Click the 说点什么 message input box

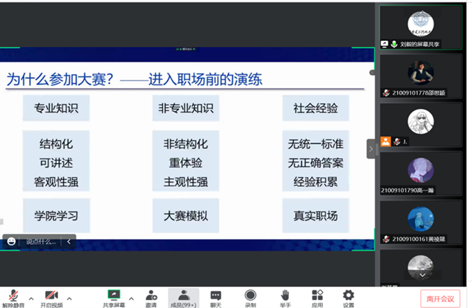pyautogui.click(x=40, y=242)
